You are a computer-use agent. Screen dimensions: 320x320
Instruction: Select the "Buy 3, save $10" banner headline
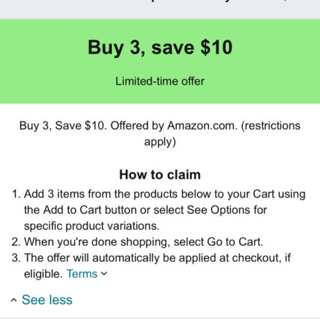[x=160, y=47]
